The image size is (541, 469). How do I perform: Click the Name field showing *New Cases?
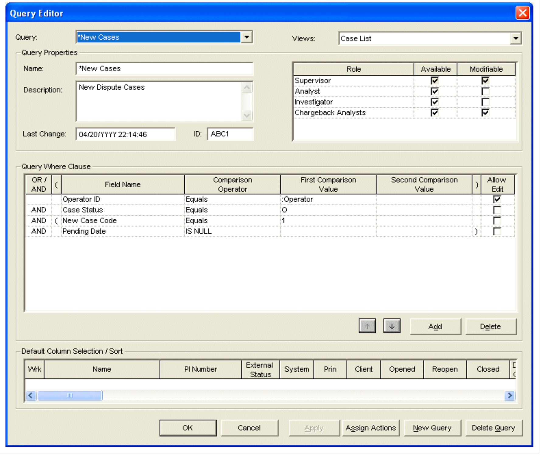pos(164,69)
